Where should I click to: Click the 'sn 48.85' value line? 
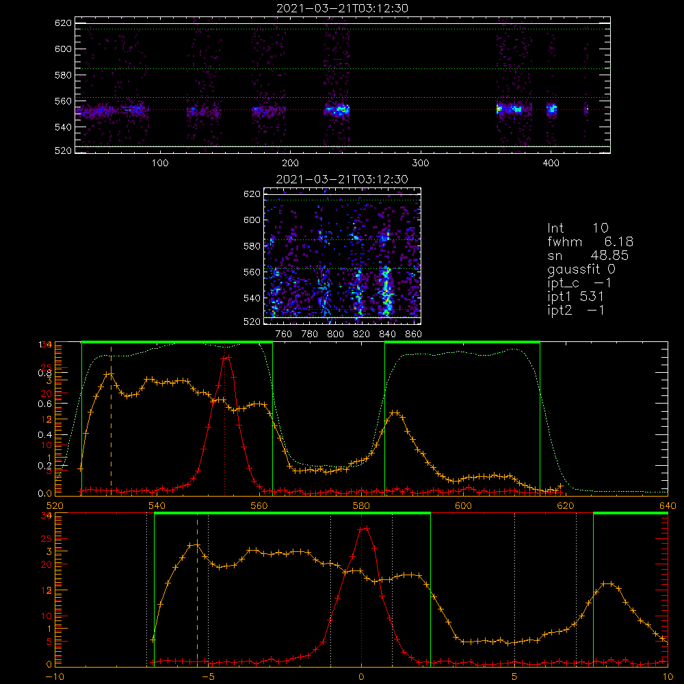pos(588,255)
